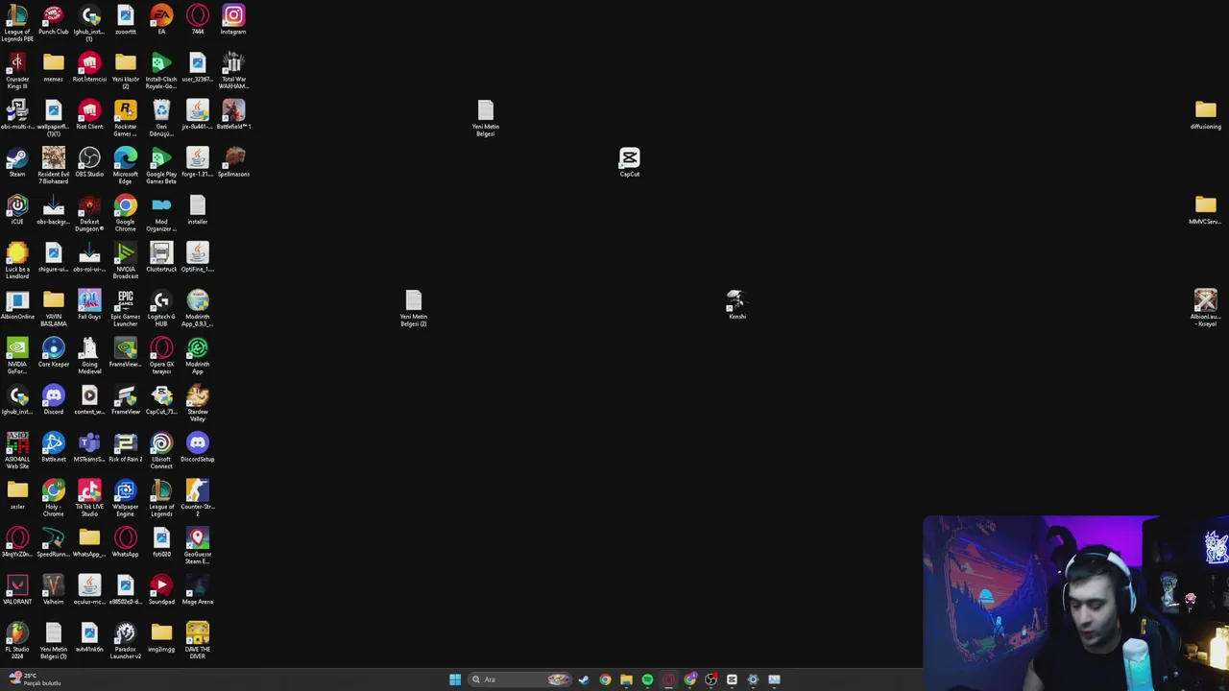Select the YAYIN BASLAMA folder
Screen dimensions: 1229x691
(x=54, y=308)
